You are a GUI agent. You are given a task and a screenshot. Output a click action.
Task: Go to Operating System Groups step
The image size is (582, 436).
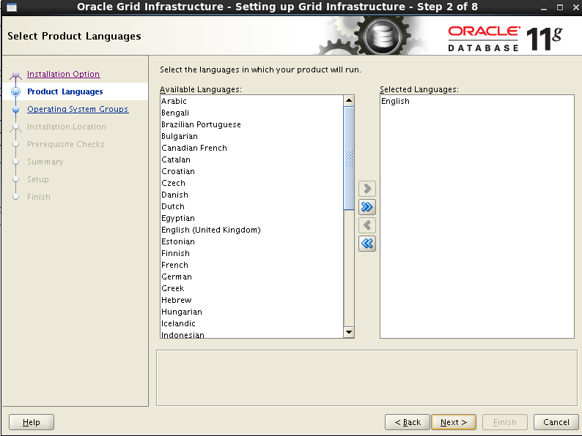coord(78,109)
